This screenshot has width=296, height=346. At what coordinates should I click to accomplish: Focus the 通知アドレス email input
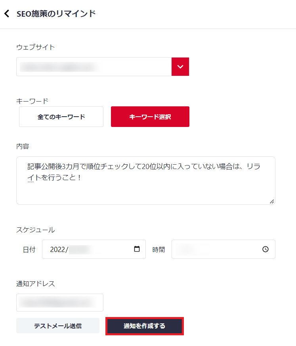click(60, 302)
